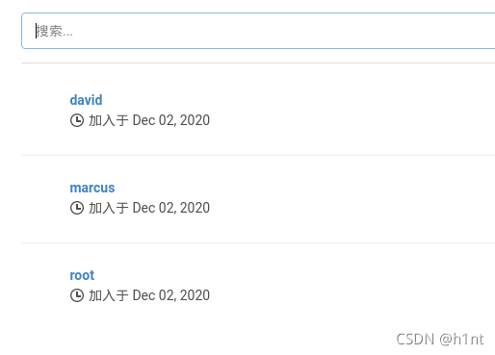Click the clock icon under root
The width and height of the screenshot is (495, 355).
77,295
